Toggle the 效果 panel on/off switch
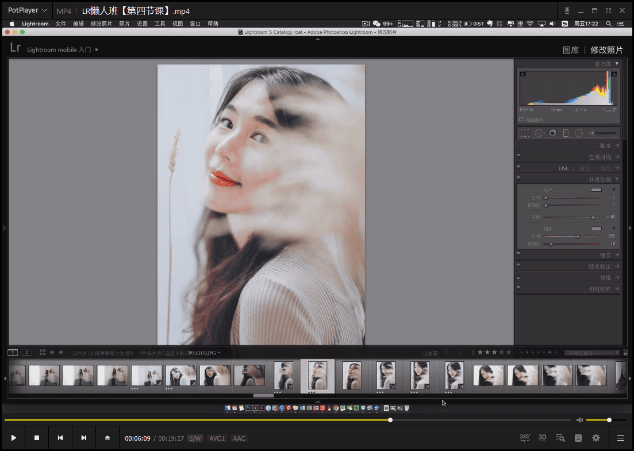 [x=518, y=276]
